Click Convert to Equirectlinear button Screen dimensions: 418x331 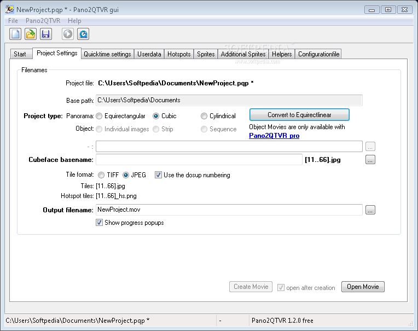pos(299,115)
